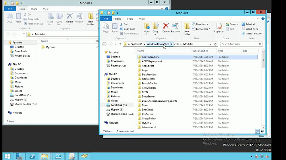
Task: Click Copy icon in front Modules ribbon
Action: [x=106, y=28]
